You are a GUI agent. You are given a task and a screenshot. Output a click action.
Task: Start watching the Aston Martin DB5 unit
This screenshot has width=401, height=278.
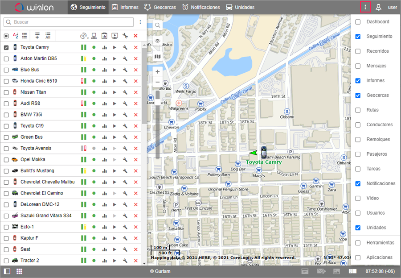(115, 58)
